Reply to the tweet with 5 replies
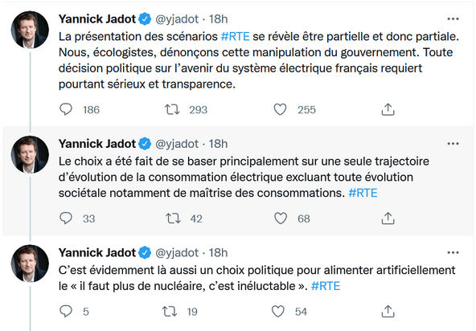The height and width of the screenshot is (331, 476). pos(66,311)
